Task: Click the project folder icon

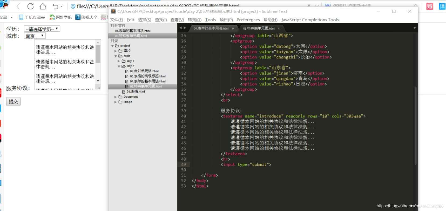Action: pos(117,46)
